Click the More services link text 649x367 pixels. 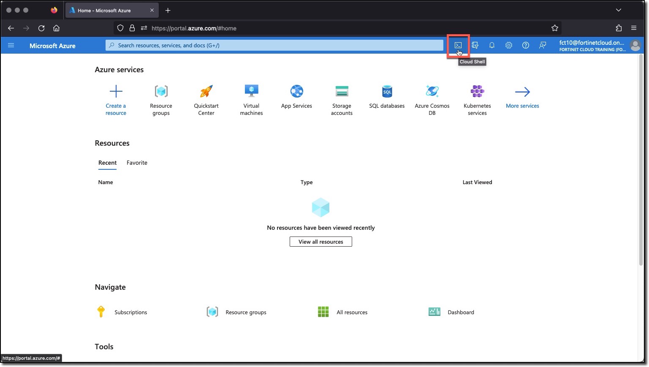point(522,106)
